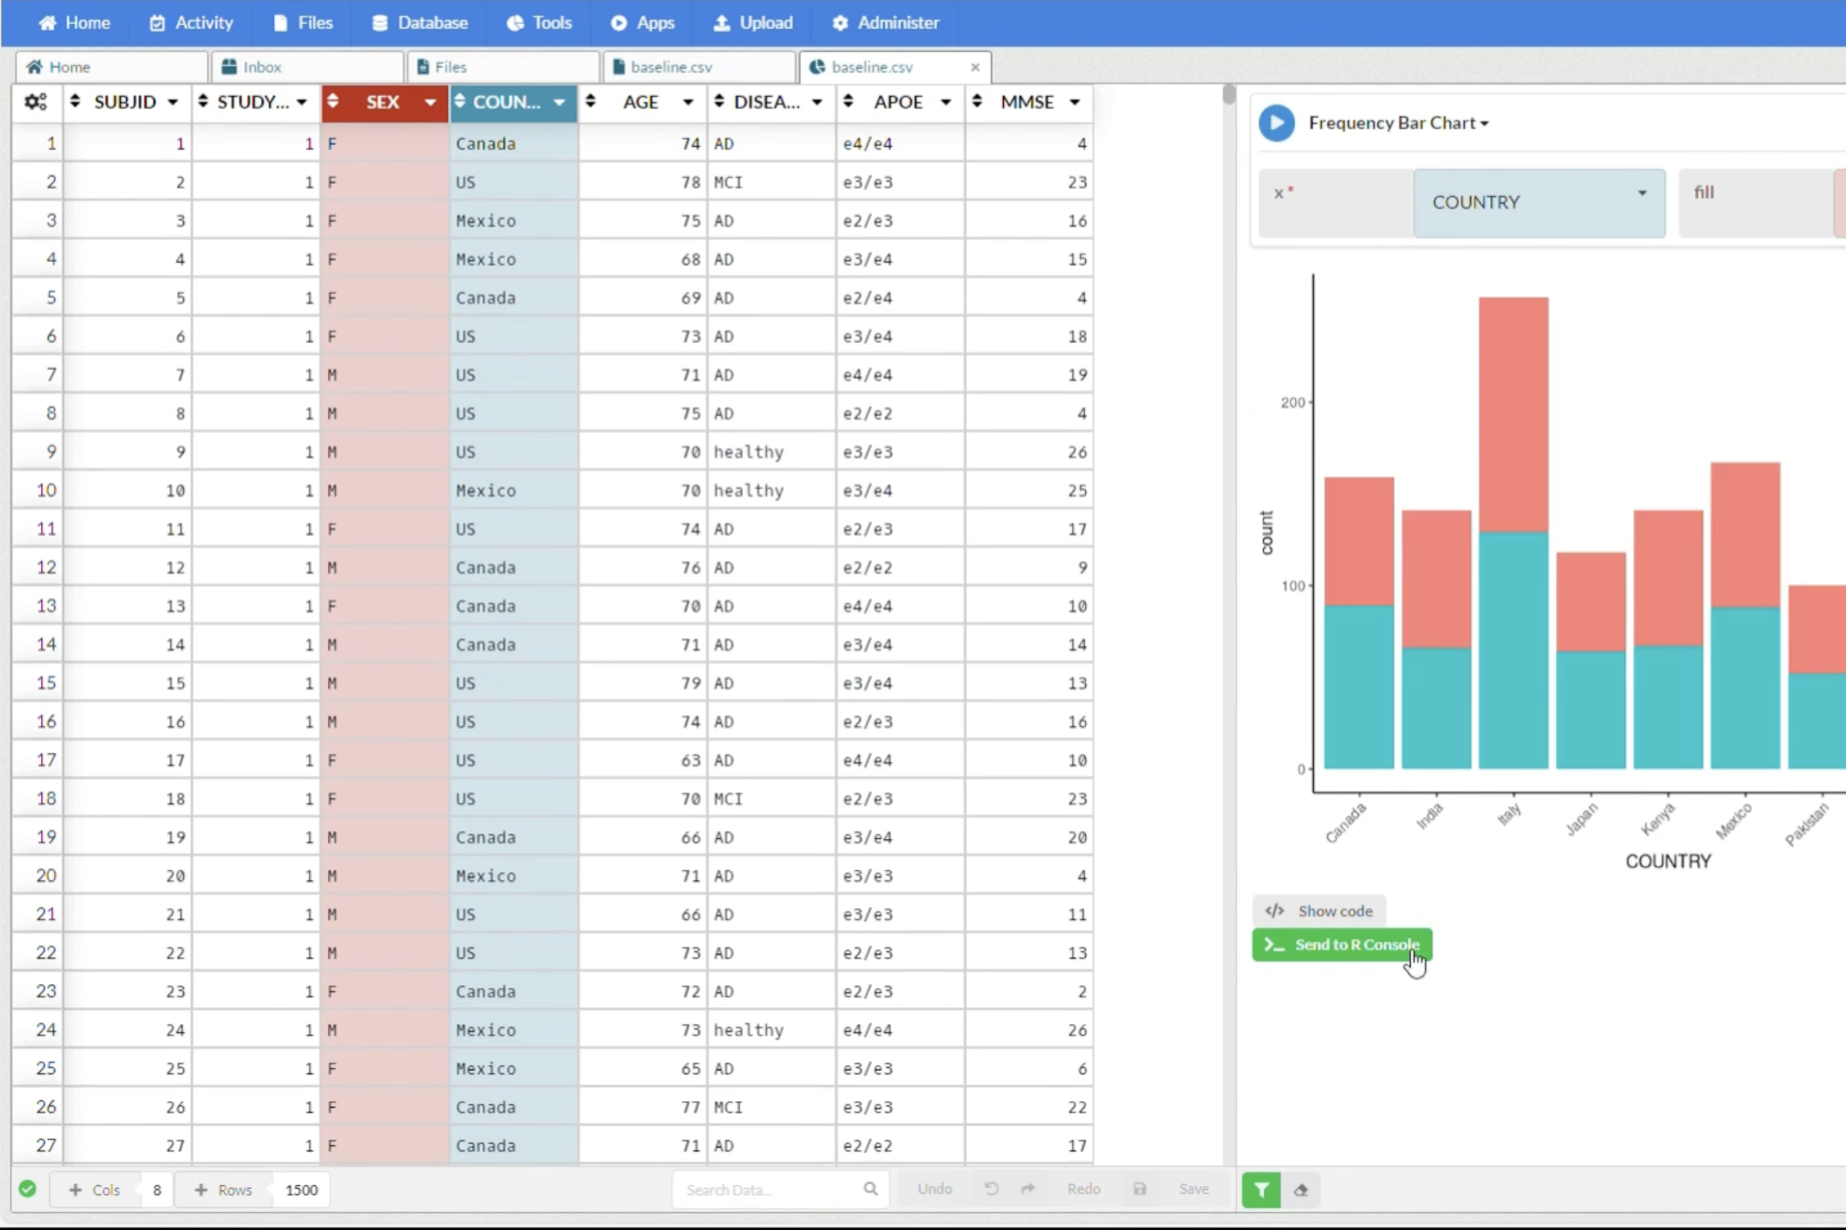The height and width of the screenshot is (1230, 1846).
Task: Toggle sort arrows on MMSE column
Action: (976, 101)
